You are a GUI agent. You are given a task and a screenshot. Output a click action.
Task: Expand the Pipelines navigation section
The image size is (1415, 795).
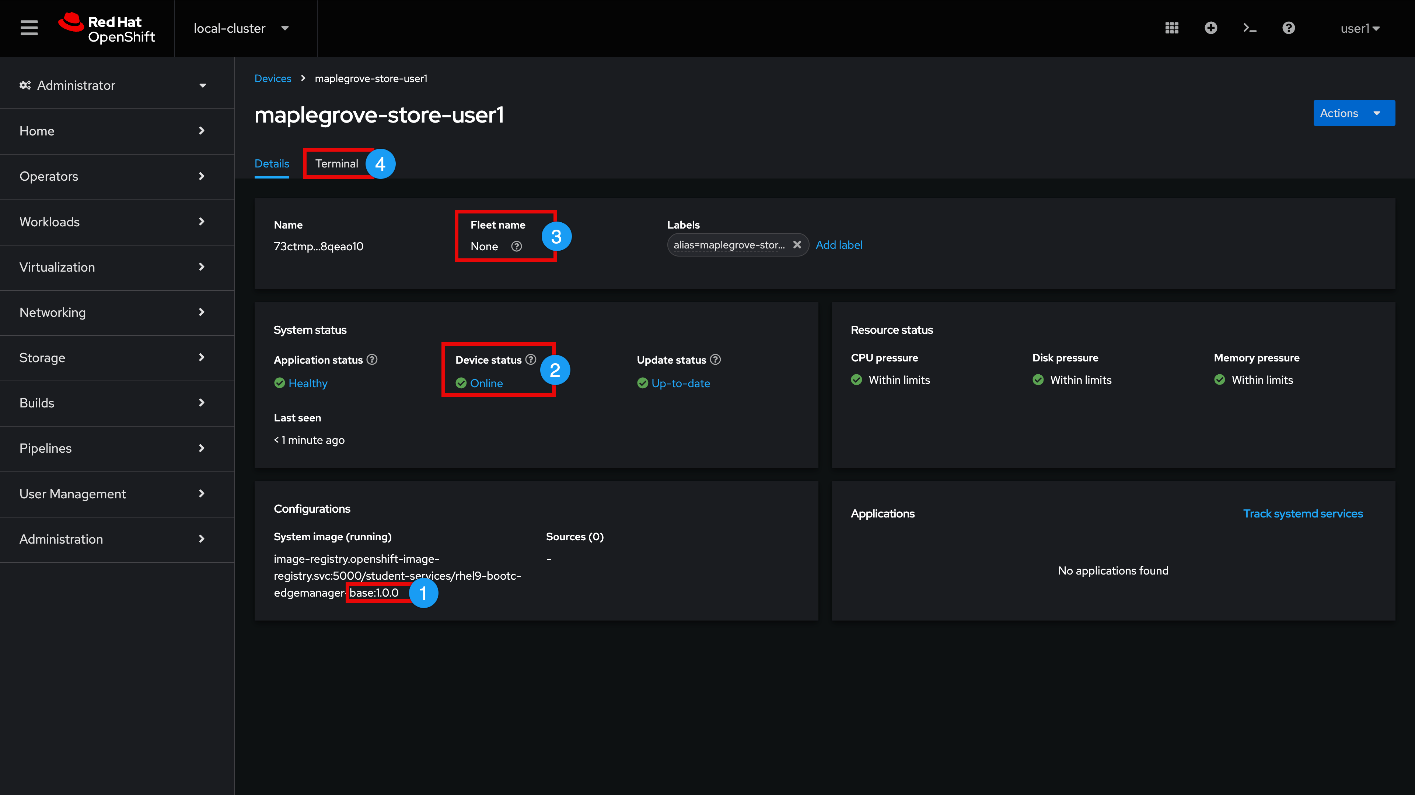point(117,448)
